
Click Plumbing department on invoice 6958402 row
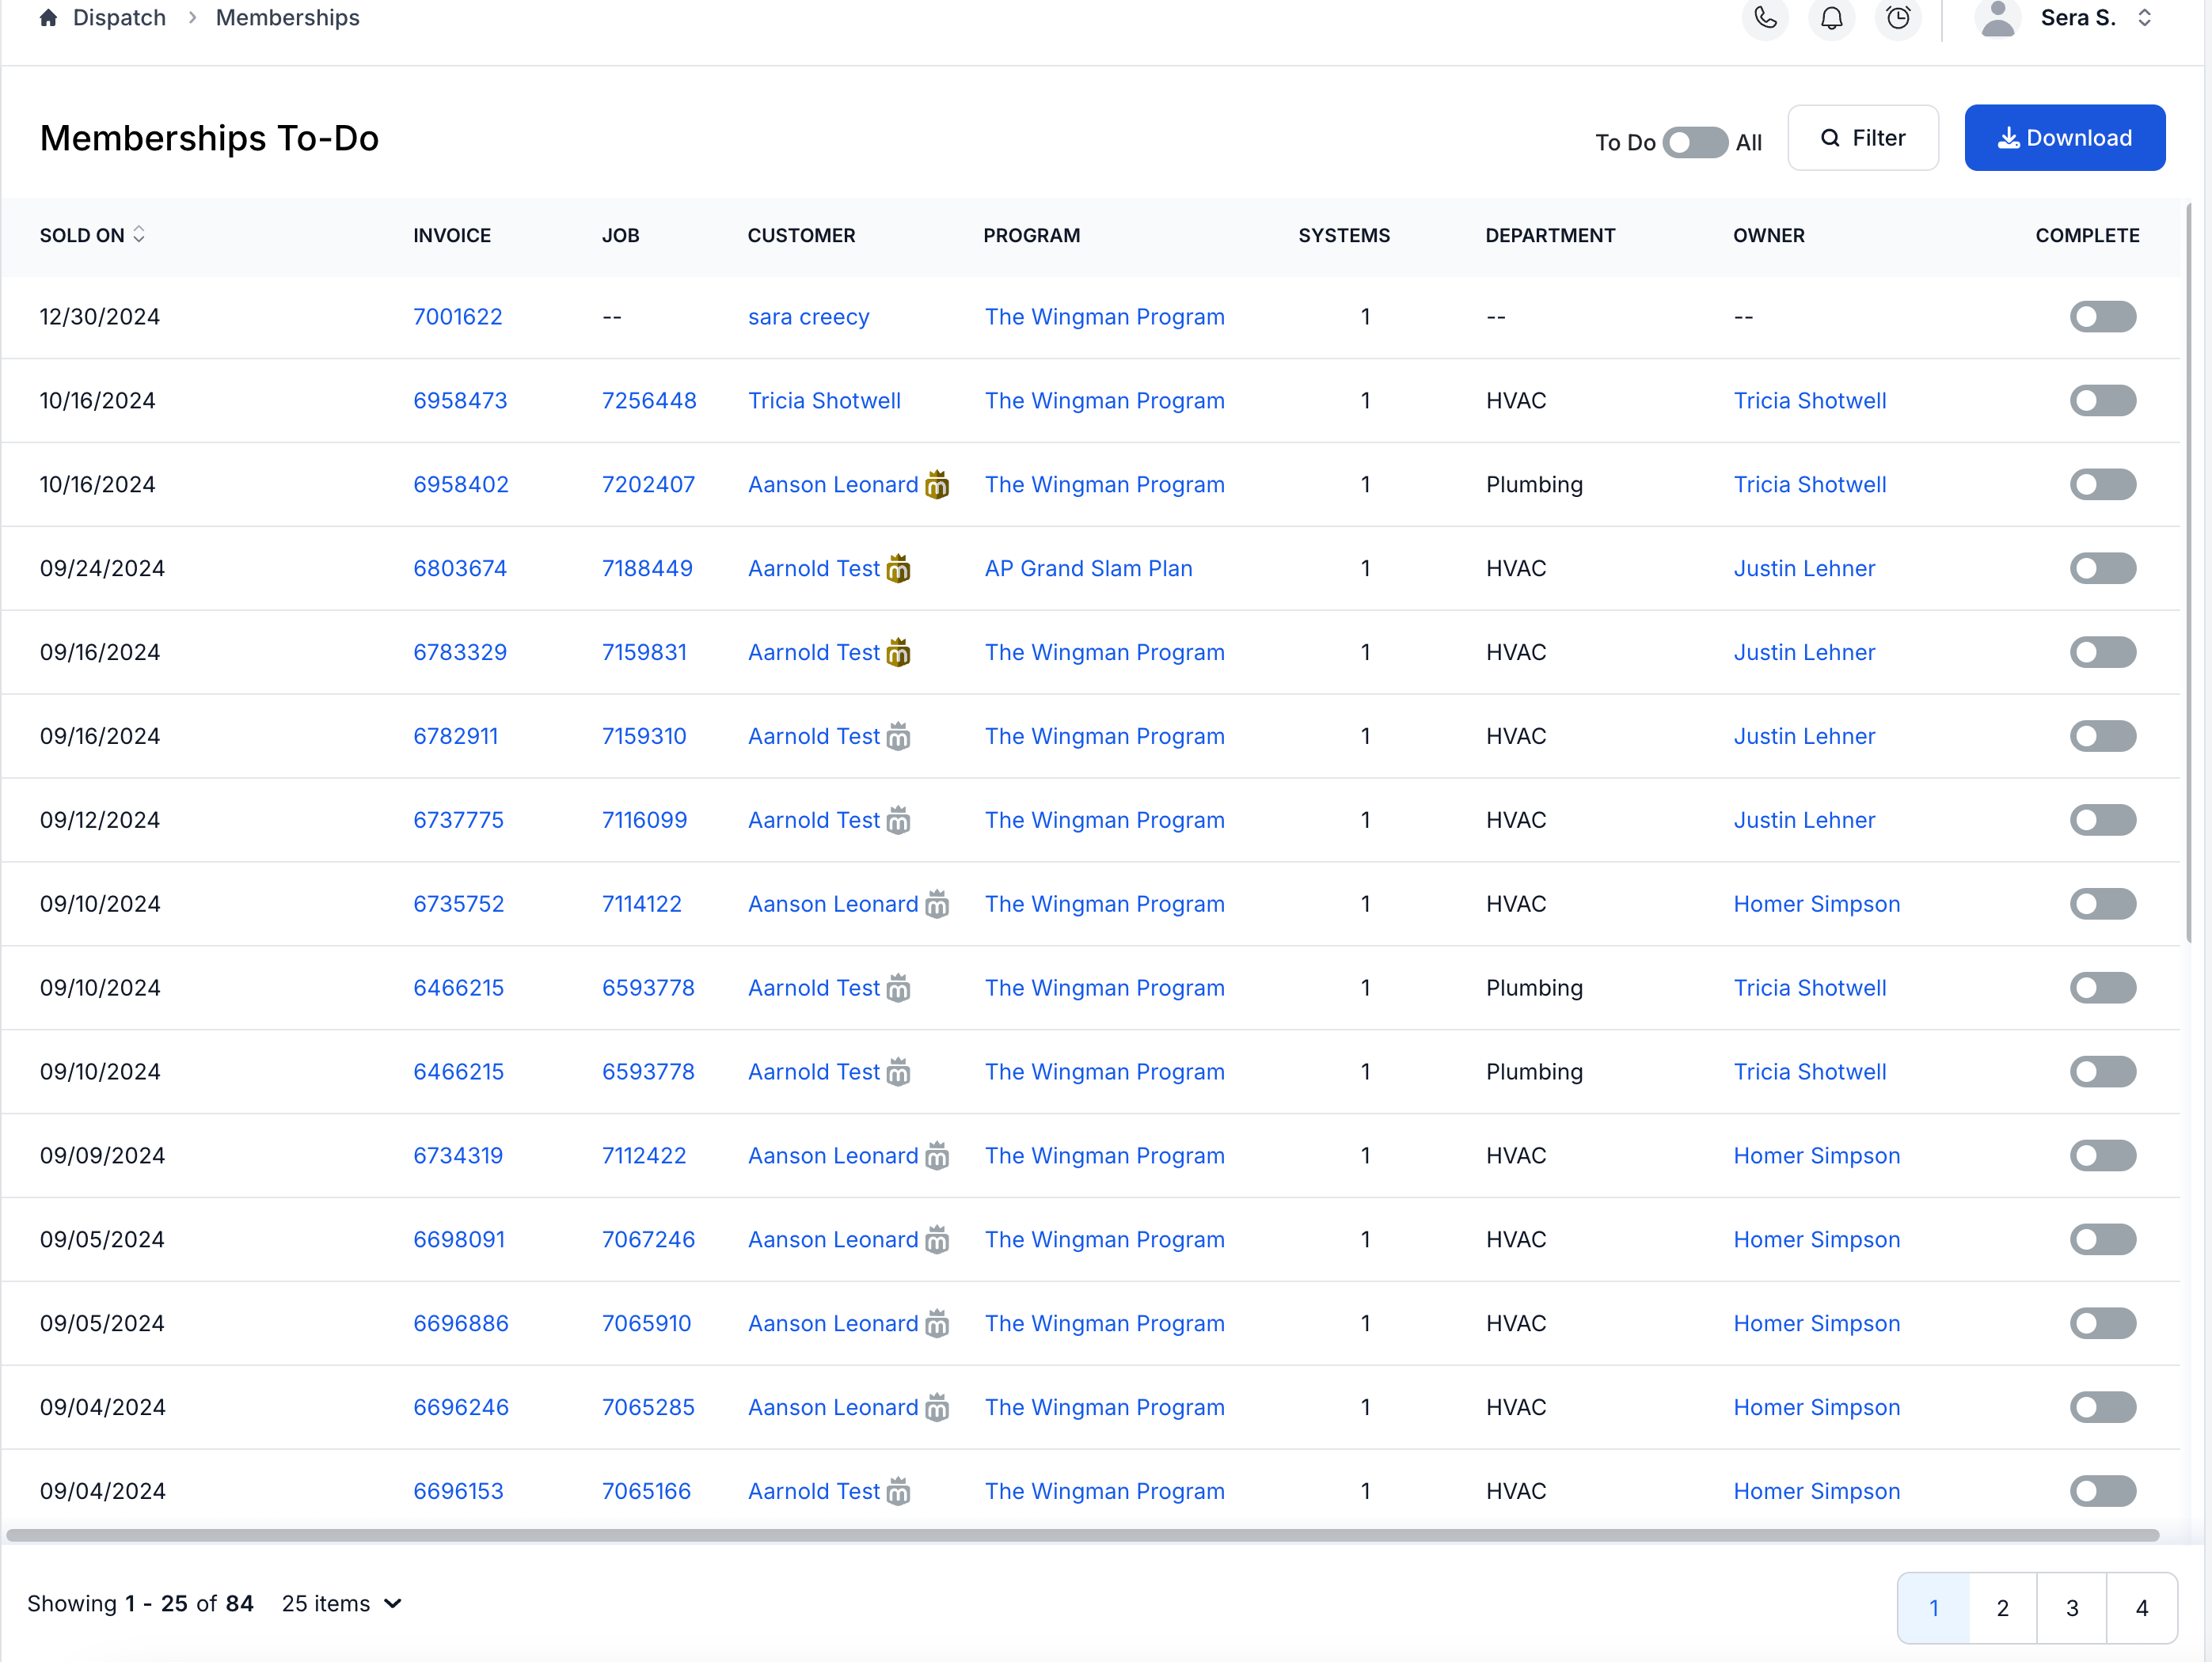pos(1534,484)
